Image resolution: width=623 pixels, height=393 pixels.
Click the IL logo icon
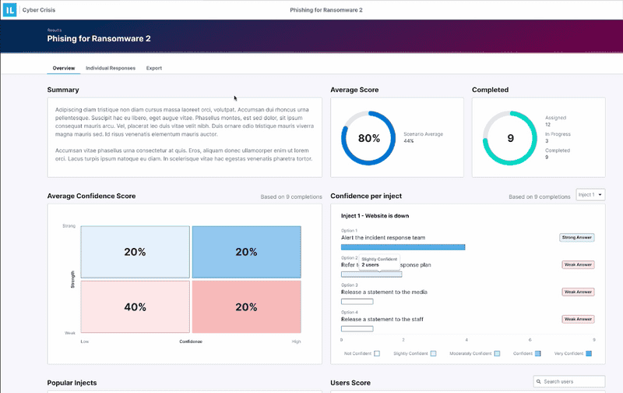9,9
